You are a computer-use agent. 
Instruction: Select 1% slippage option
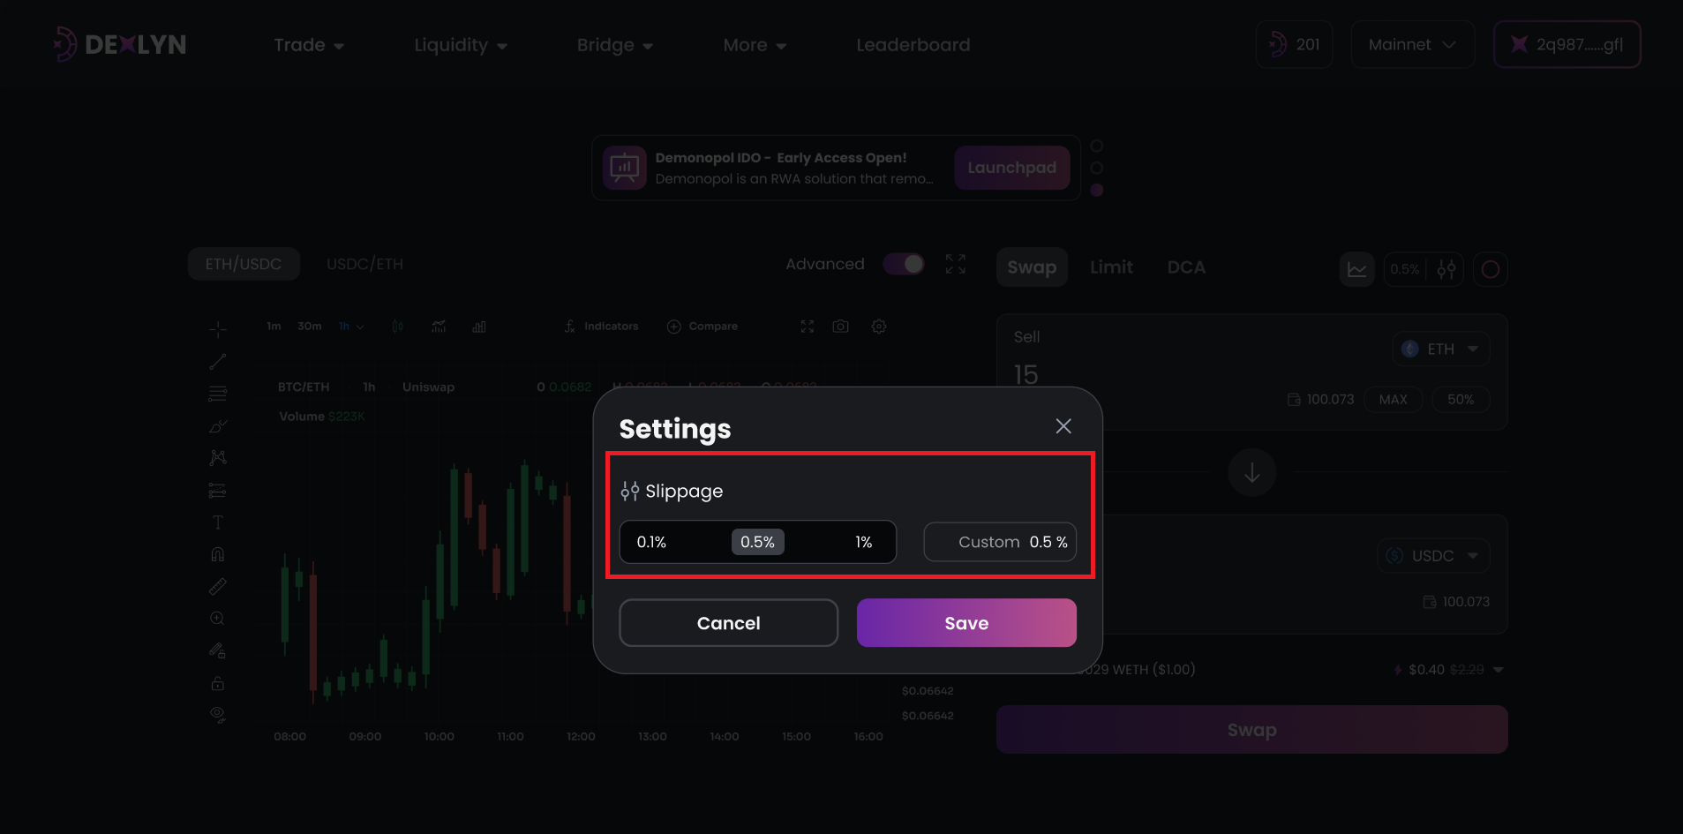point(863,542)
